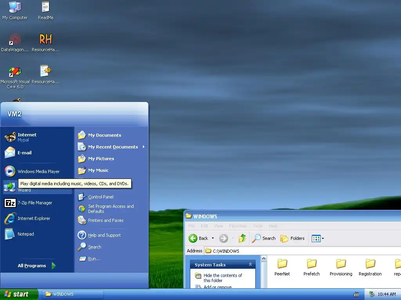Launch the DataWagon desktop shortcut
Viewport: 401px width, 300px height.
(x=14, y=43)
